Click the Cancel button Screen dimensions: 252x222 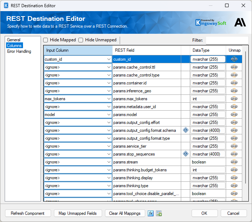(x=234, y=213)
